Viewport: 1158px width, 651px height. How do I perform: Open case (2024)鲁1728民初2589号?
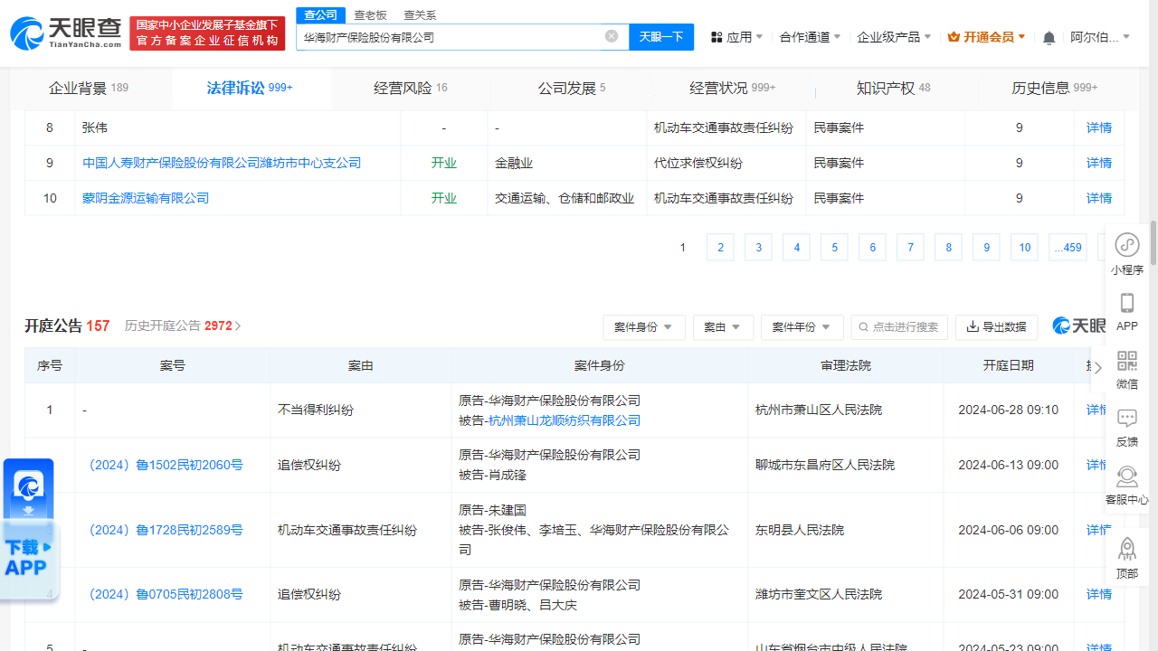click(x=166, y=530)
